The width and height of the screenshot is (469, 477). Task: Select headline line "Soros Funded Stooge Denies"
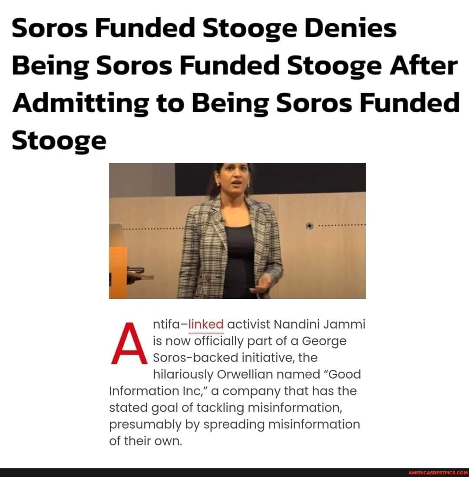204,28
